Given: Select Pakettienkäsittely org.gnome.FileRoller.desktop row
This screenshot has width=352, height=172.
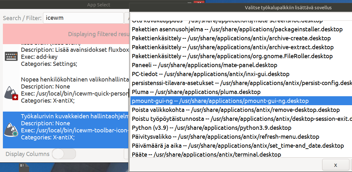Looking at the screenshot, I should (241, 56).
